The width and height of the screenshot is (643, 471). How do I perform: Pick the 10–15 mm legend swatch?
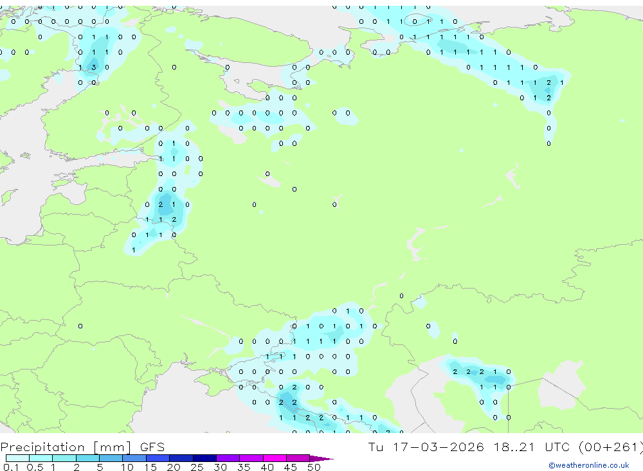click(134, 458)
